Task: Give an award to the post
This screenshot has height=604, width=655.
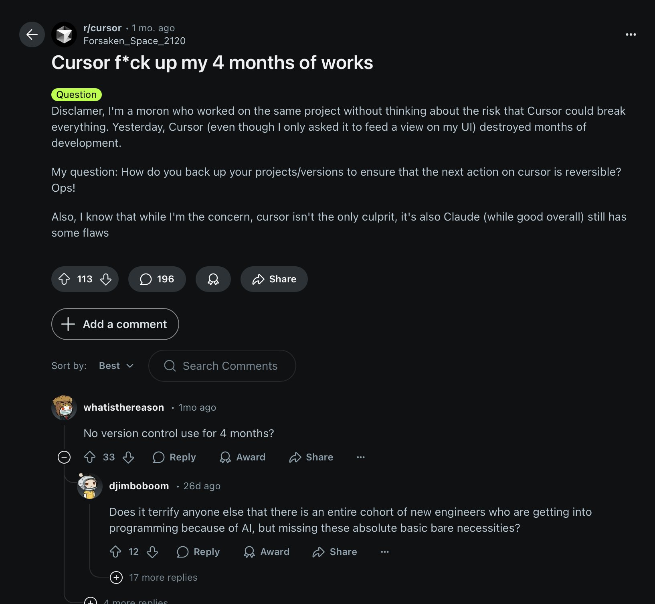Action: (213, 279)
